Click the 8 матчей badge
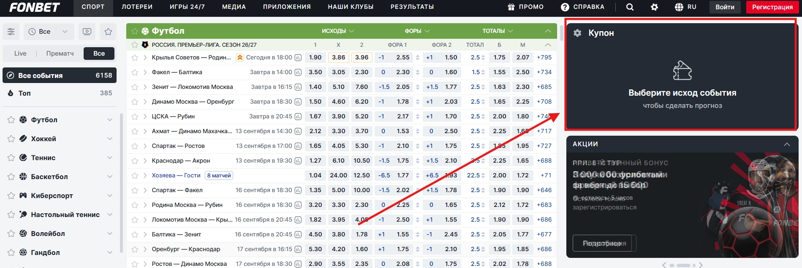This screenshot has width=802, height=268. (x=219, y=176)
